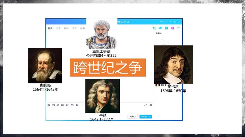Click Newton's portrait image
Viewport: 245px width, 137px height.
pyautogui.click(x=102, y=96)
